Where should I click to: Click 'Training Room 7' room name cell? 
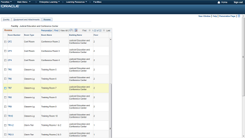49,88
